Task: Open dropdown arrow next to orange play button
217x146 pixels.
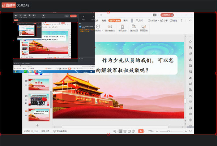Action: [145, 131]
